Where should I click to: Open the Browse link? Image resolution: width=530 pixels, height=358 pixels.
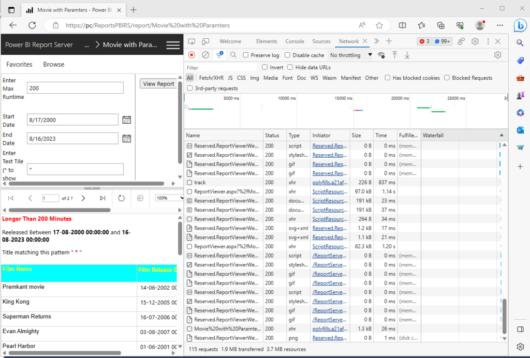click(53, 64)
